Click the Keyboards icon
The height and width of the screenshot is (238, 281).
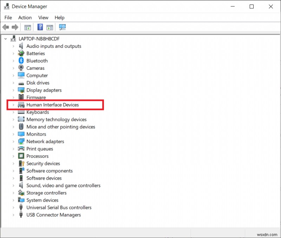coord(21,112)
